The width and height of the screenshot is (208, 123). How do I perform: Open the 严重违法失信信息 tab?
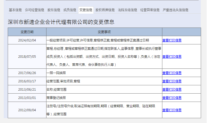click(176, 10)
